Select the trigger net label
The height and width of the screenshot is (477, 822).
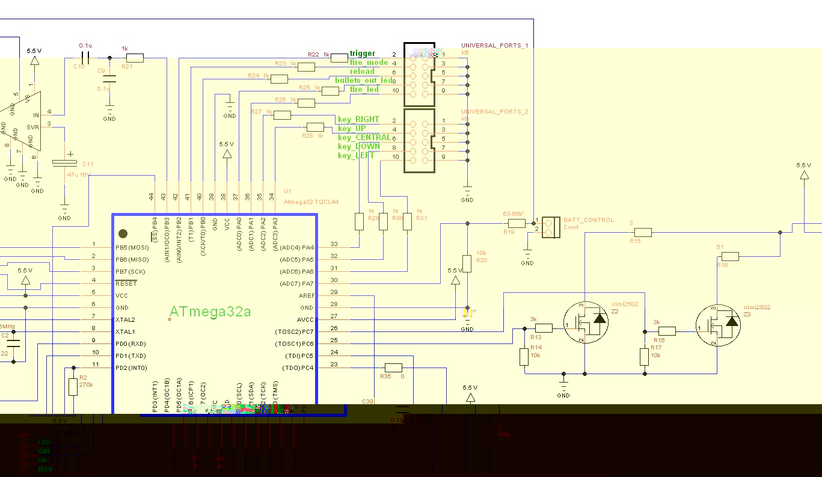[x=363, y=54]
